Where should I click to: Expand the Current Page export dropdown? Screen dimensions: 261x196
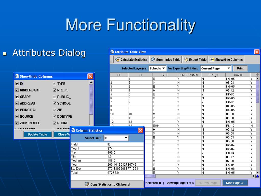tap(216, 68)
